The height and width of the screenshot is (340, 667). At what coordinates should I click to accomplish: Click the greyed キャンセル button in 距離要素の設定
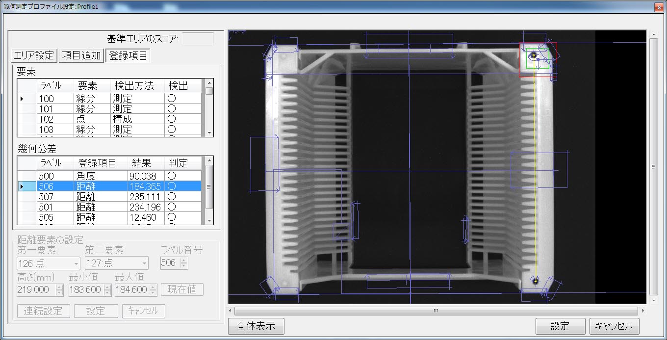(143, 311)
